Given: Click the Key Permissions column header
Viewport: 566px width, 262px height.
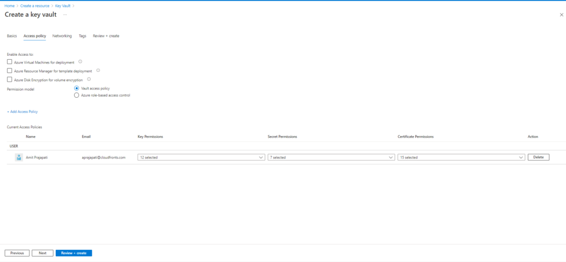Looking at the screenshot, I should pos(150,137).
